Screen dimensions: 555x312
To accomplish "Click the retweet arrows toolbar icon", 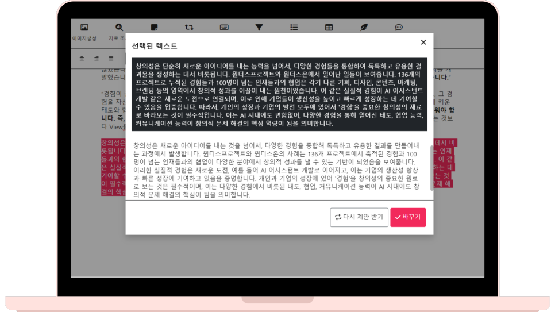I will (189, 27).
